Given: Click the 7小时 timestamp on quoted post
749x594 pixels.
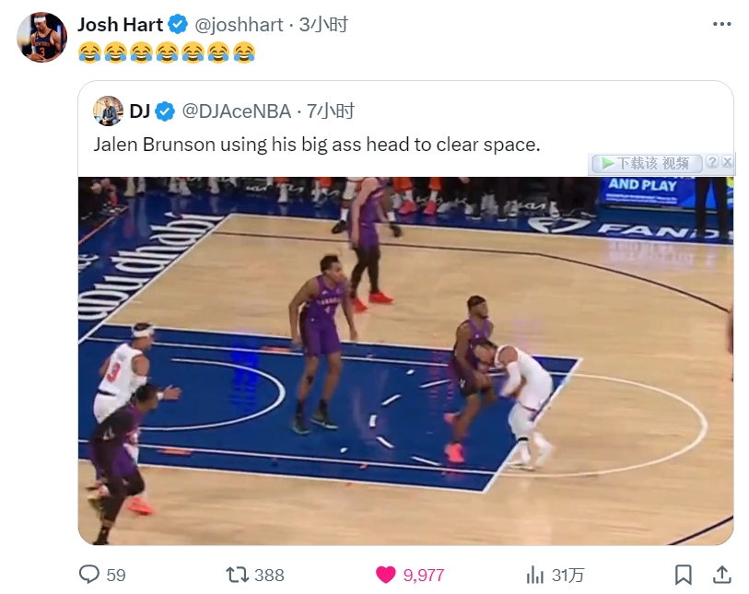Looking at the screenshot, I should tap(331, 111).
